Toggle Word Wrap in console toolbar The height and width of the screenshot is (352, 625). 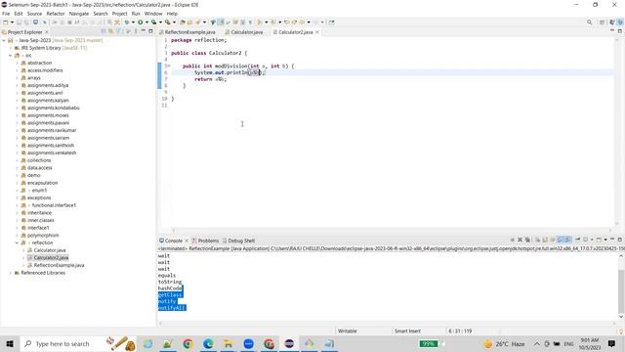(553, 240)
